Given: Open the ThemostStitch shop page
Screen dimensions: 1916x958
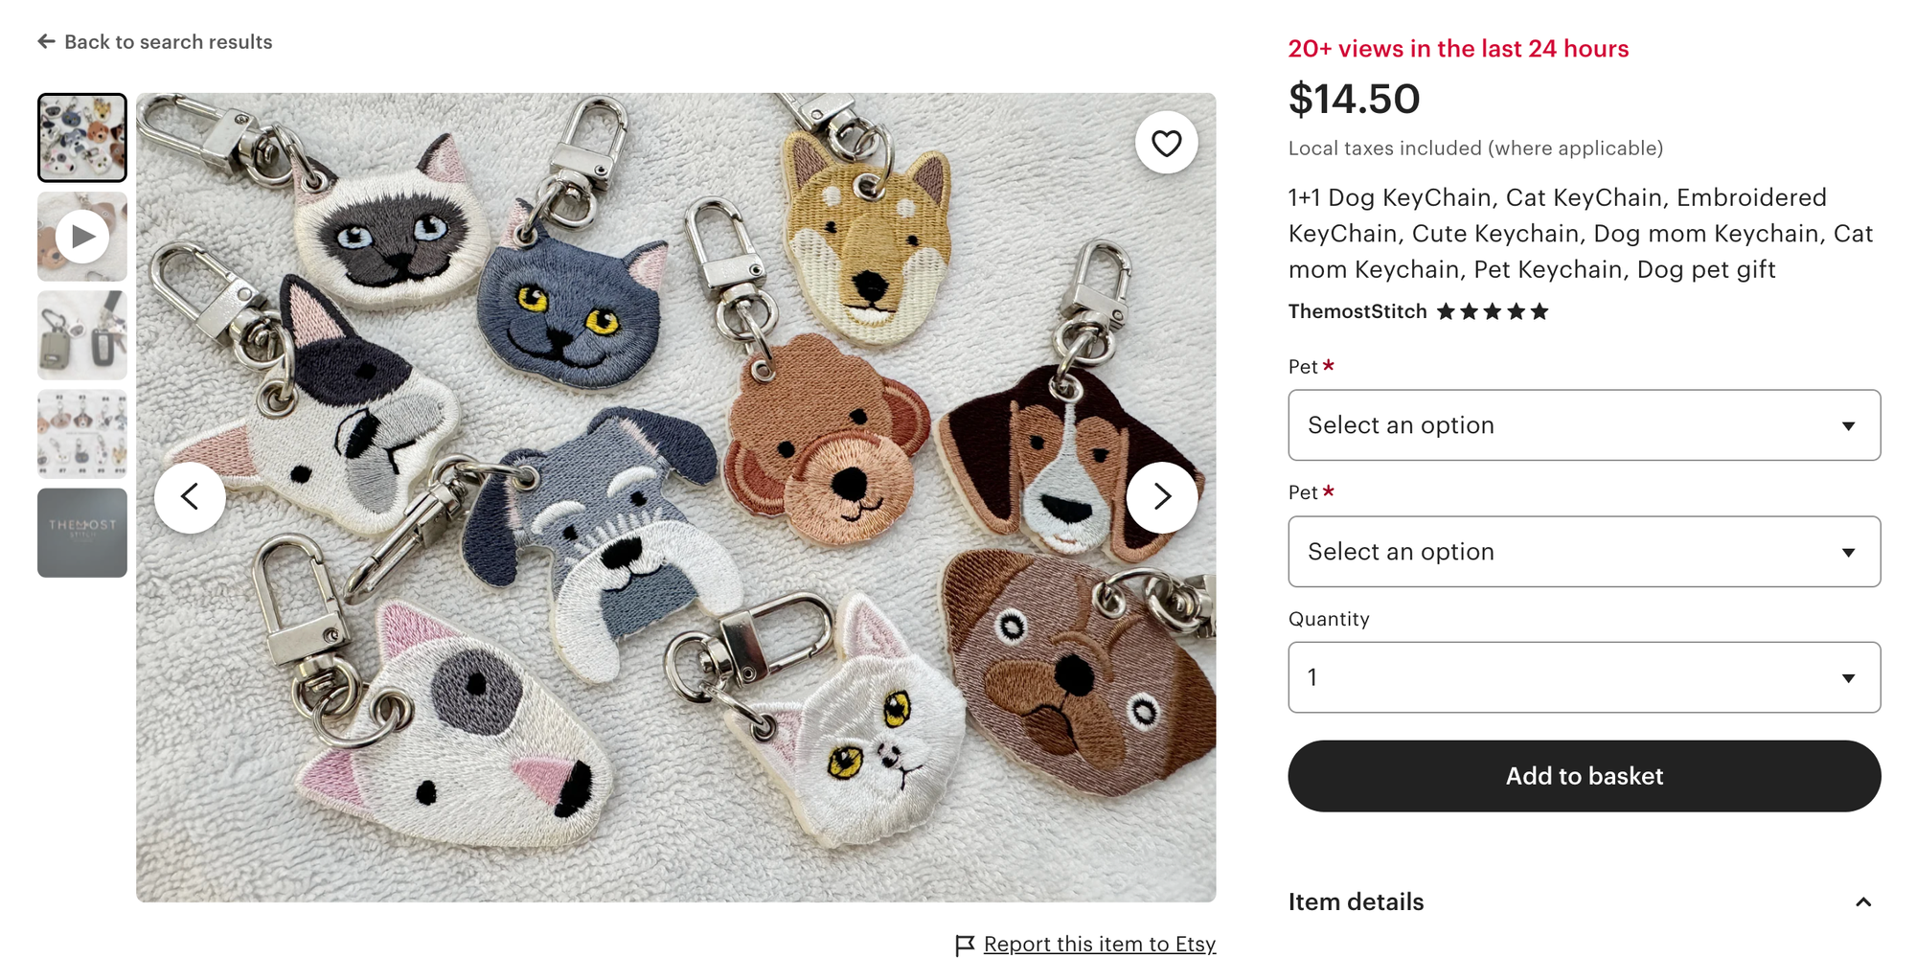Looking at the screenshot, I should coord(1357,311).
